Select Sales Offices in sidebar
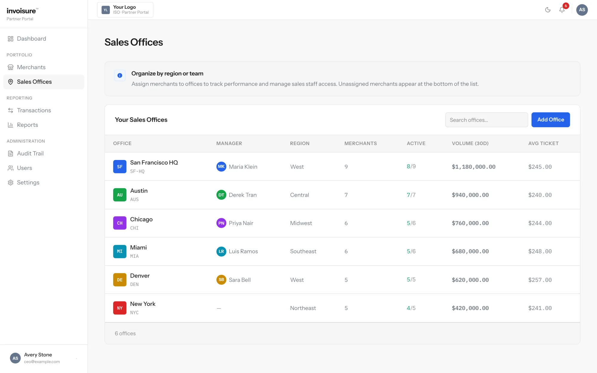 [44, 82]
